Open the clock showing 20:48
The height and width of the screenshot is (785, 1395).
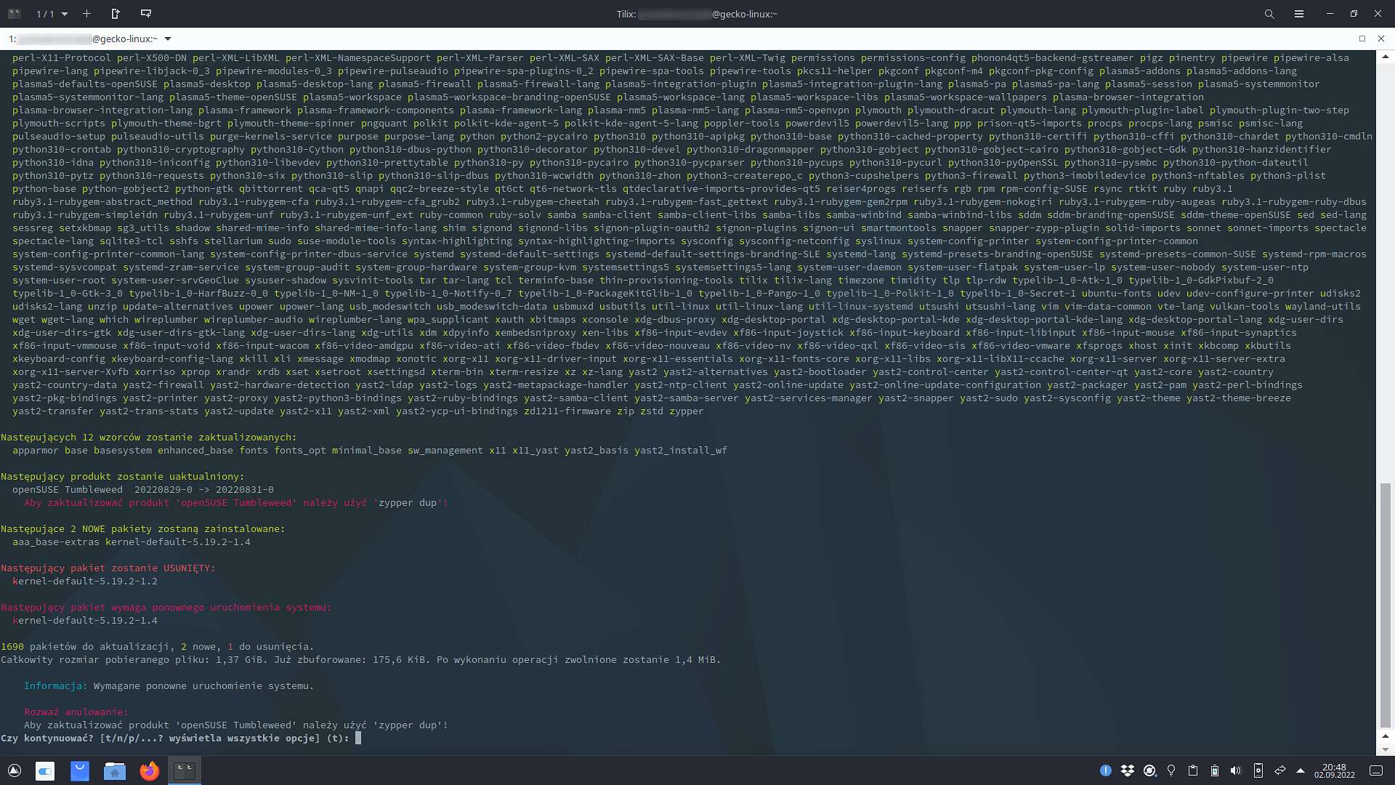coord(1334,770)
